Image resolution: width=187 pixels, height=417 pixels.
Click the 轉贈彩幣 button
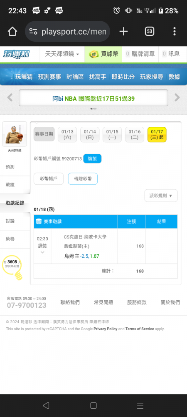coord(83,179)
